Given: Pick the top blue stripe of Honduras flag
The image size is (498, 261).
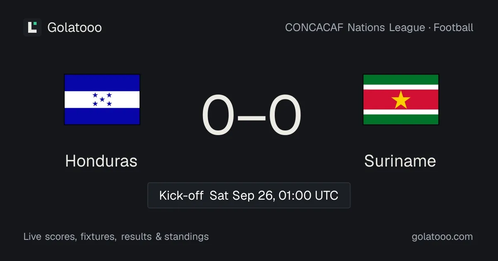Looking at the screenshot, I should click(102, 83).
